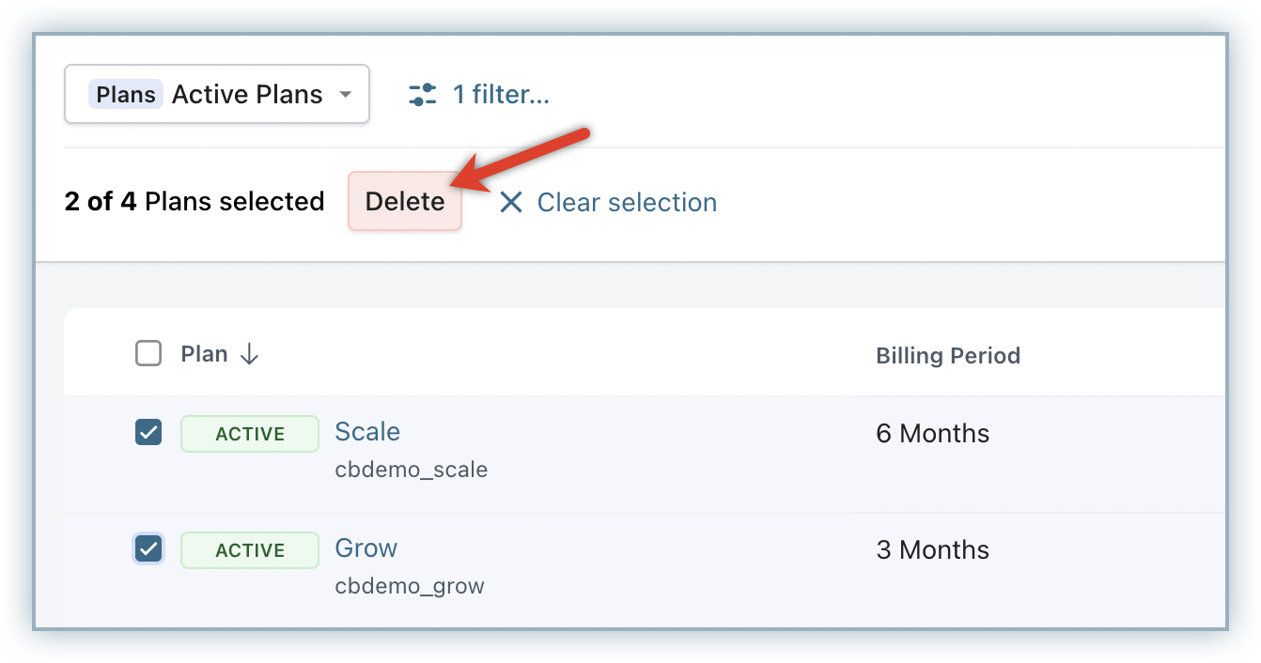
Task: Click the X icon beside Clear selection
Action: pos(510,202)
